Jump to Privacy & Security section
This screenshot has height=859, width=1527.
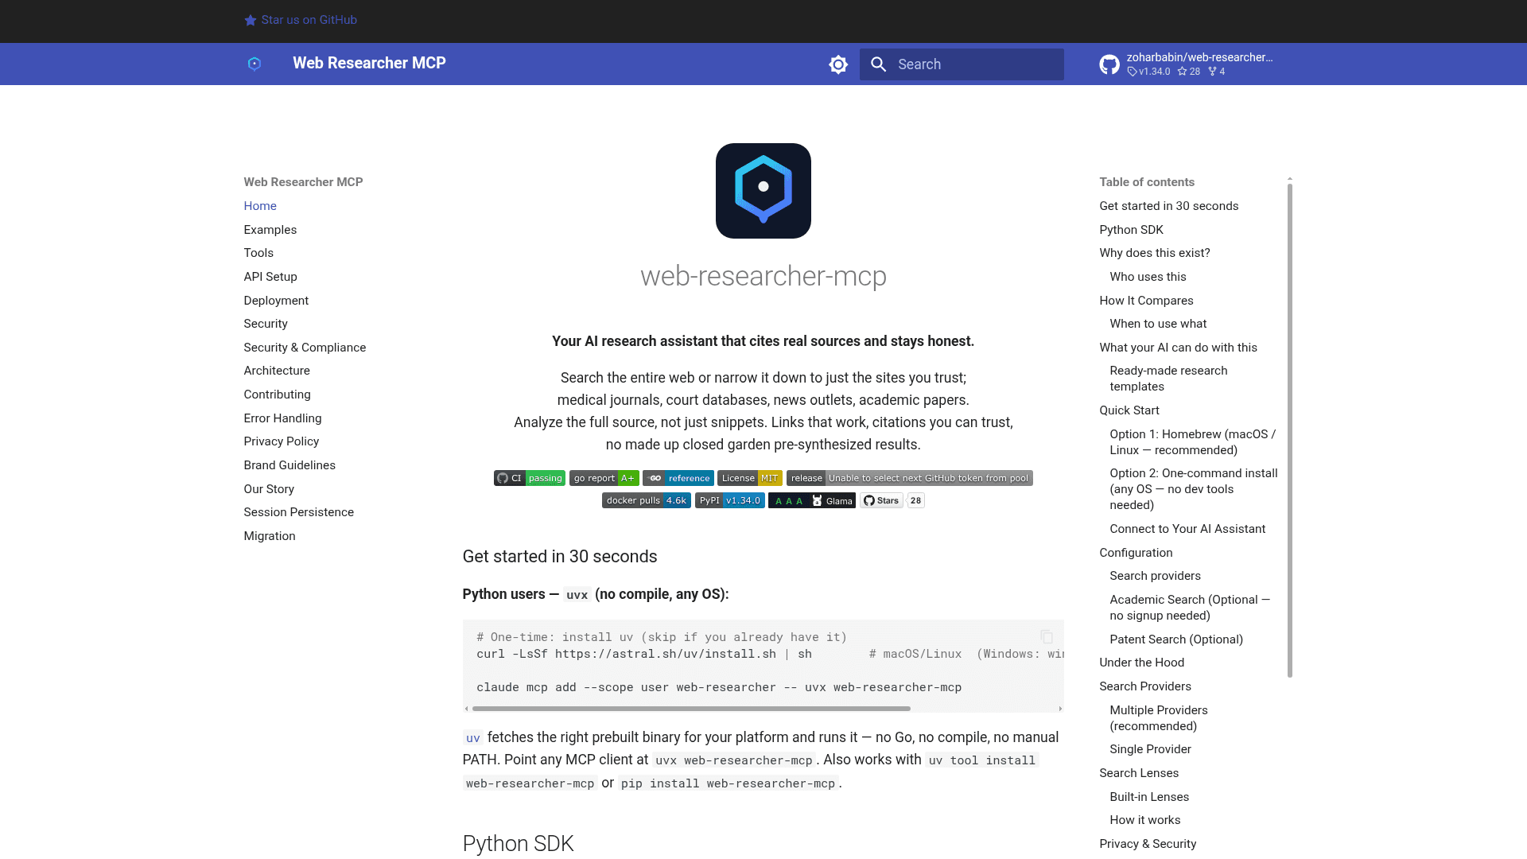click(1148, 844)
